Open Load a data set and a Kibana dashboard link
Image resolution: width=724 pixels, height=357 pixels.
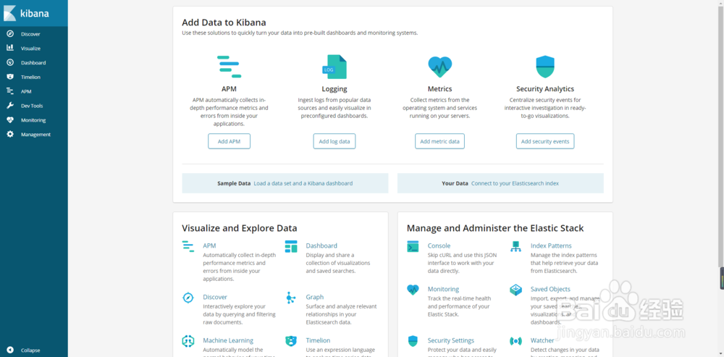click(303, 183)
